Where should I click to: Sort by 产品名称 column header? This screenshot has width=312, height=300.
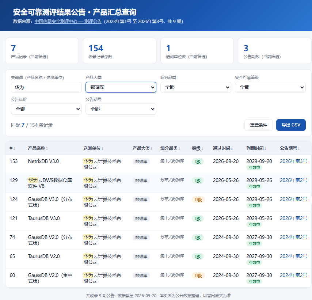(38, 148)
